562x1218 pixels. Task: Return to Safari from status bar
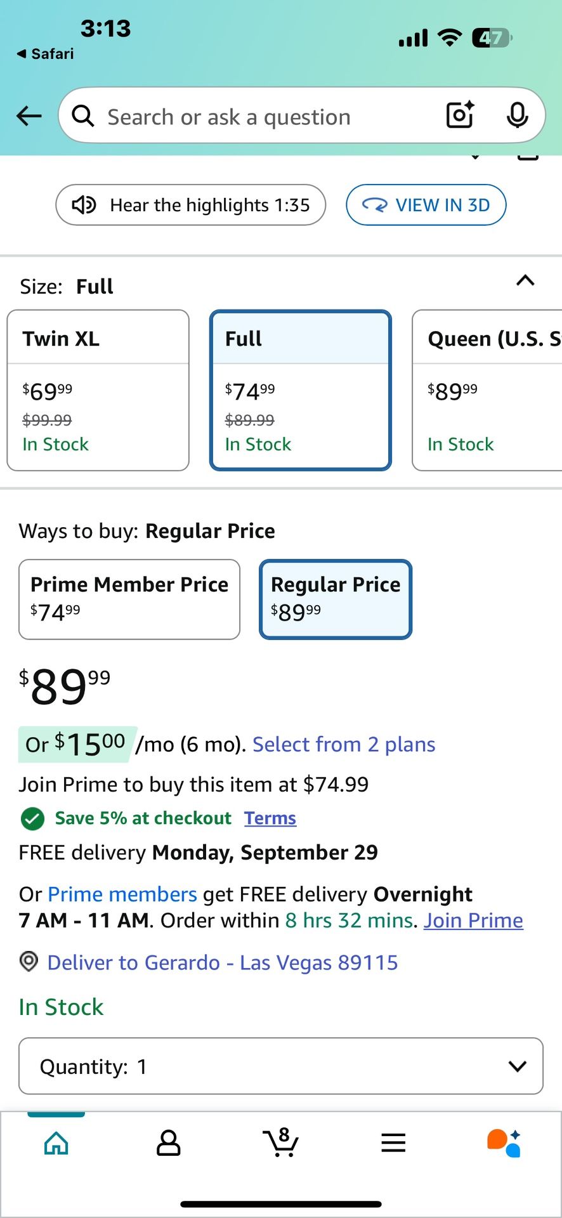point(46,54)
